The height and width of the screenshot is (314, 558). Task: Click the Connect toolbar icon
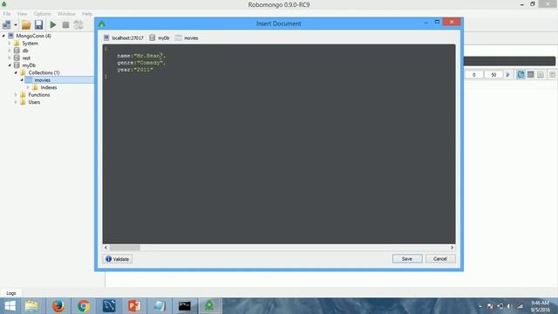[6, 24]
